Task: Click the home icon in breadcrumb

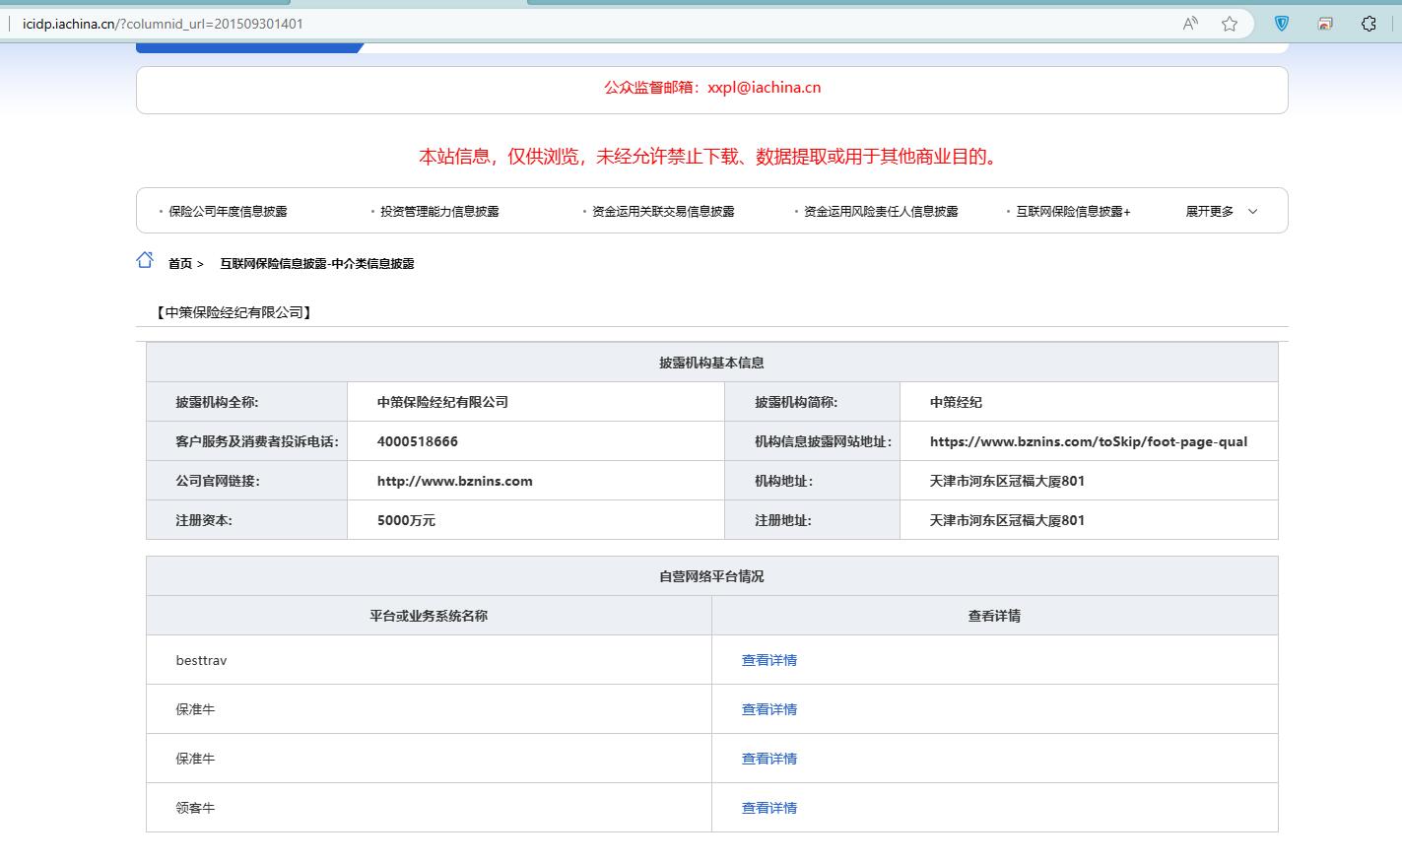Action: click(145, 260)
